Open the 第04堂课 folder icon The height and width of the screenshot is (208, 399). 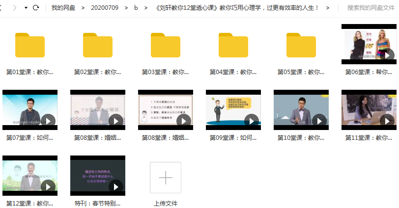tap(233, 45)
